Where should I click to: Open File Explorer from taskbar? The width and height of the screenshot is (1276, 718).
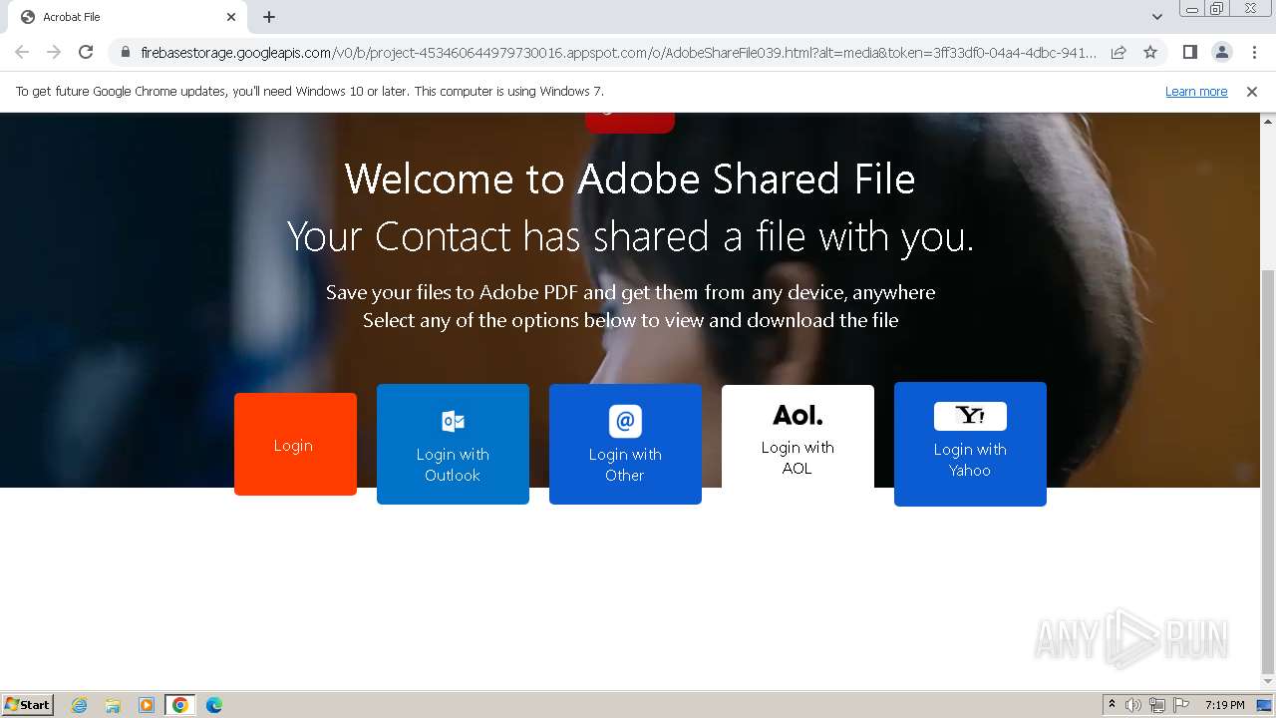(x=113, y=705)
